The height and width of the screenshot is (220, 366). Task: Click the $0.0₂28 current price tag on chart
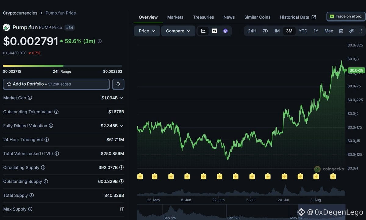click(x=356, y=70)
